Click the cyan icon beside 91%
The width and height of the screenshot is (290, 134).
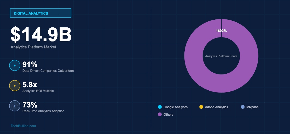point(15,65)
